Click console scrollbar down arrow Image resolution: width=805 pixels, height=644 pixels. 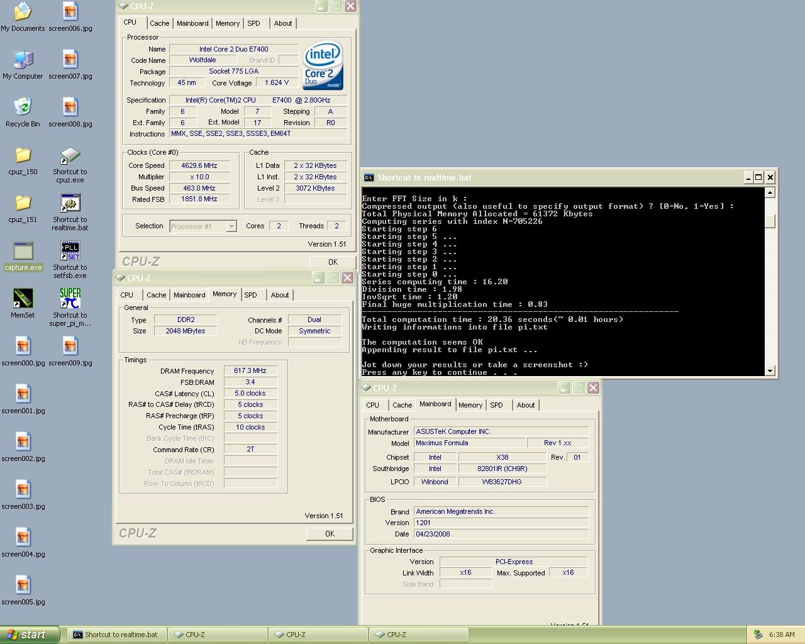coord(770,371)
